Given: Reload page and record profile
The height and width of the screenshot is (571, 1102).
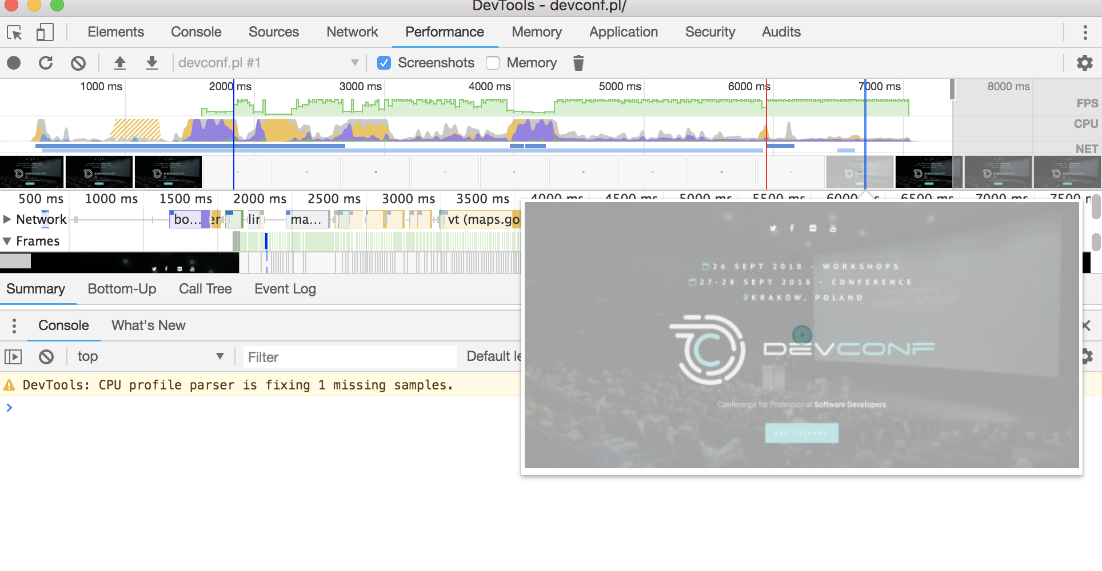Looking at the screenshot, I should coord(46,63).
